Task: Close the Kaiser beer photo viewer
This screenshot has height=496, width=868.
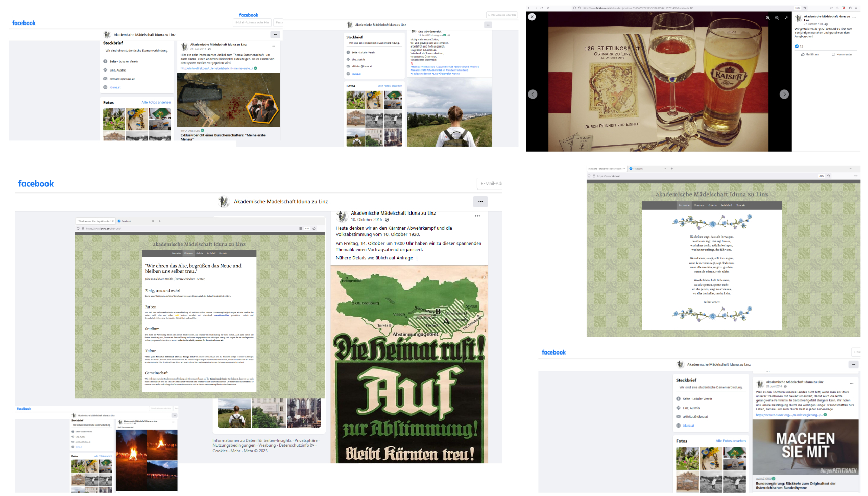Action: pos(532,17)
